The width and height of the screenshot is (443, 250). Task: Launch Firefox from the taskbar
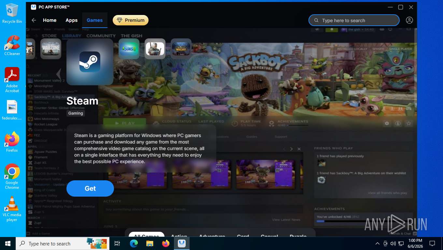tap(166, 243)
